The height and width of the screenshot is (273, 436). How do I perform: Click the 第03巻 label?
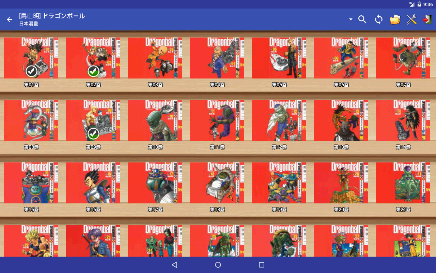click(155, 85)
